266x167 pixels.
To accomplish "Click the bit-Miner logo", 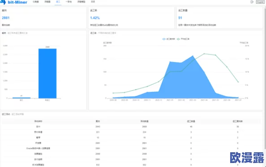I will (14, 2).
